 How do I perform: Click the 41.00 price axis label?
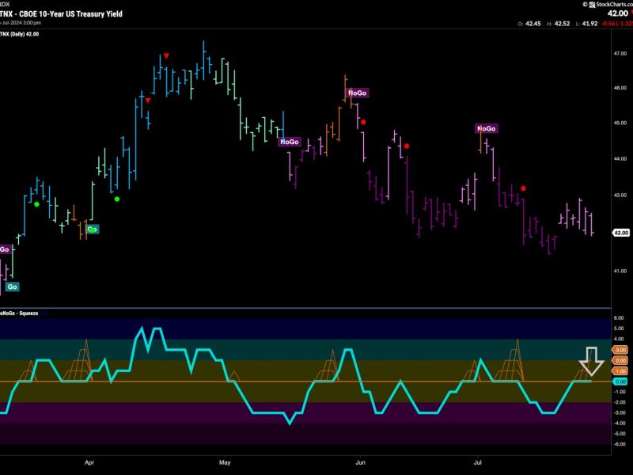coord(620,271)
